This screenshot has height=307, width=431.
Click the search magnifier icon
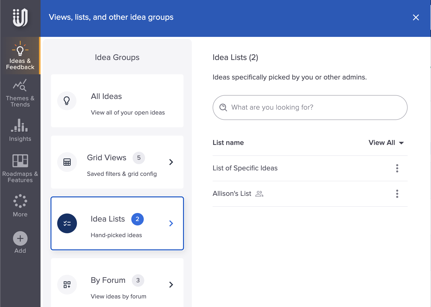click(223, 107)
